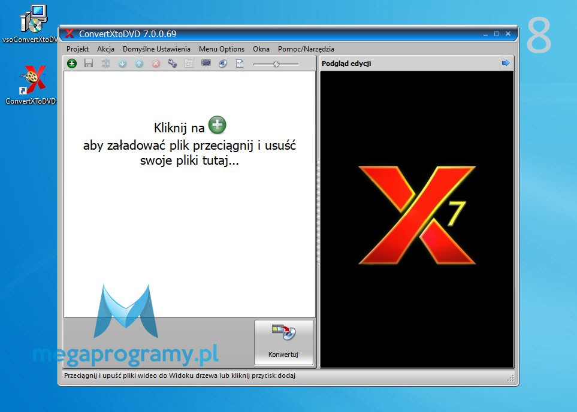Click the green add file toolbar button
This screenshot has width=577, height=412.
pyautogui.click(x=72, y=63)
